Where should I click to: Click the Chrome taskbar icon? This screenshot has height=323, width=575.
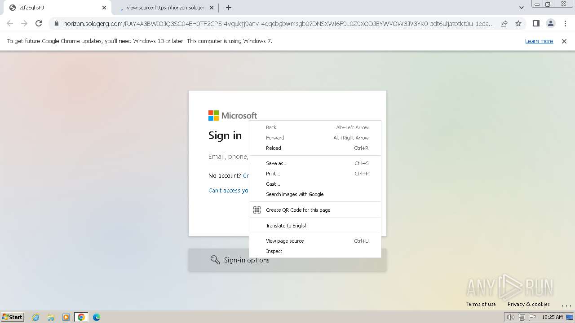coord(81,317)
